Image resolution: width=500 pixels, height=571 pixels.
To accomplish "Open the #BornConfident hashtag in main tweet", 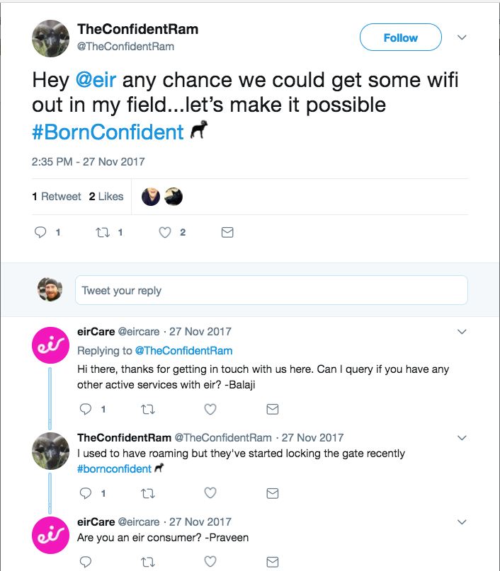I will click(108, 132).
